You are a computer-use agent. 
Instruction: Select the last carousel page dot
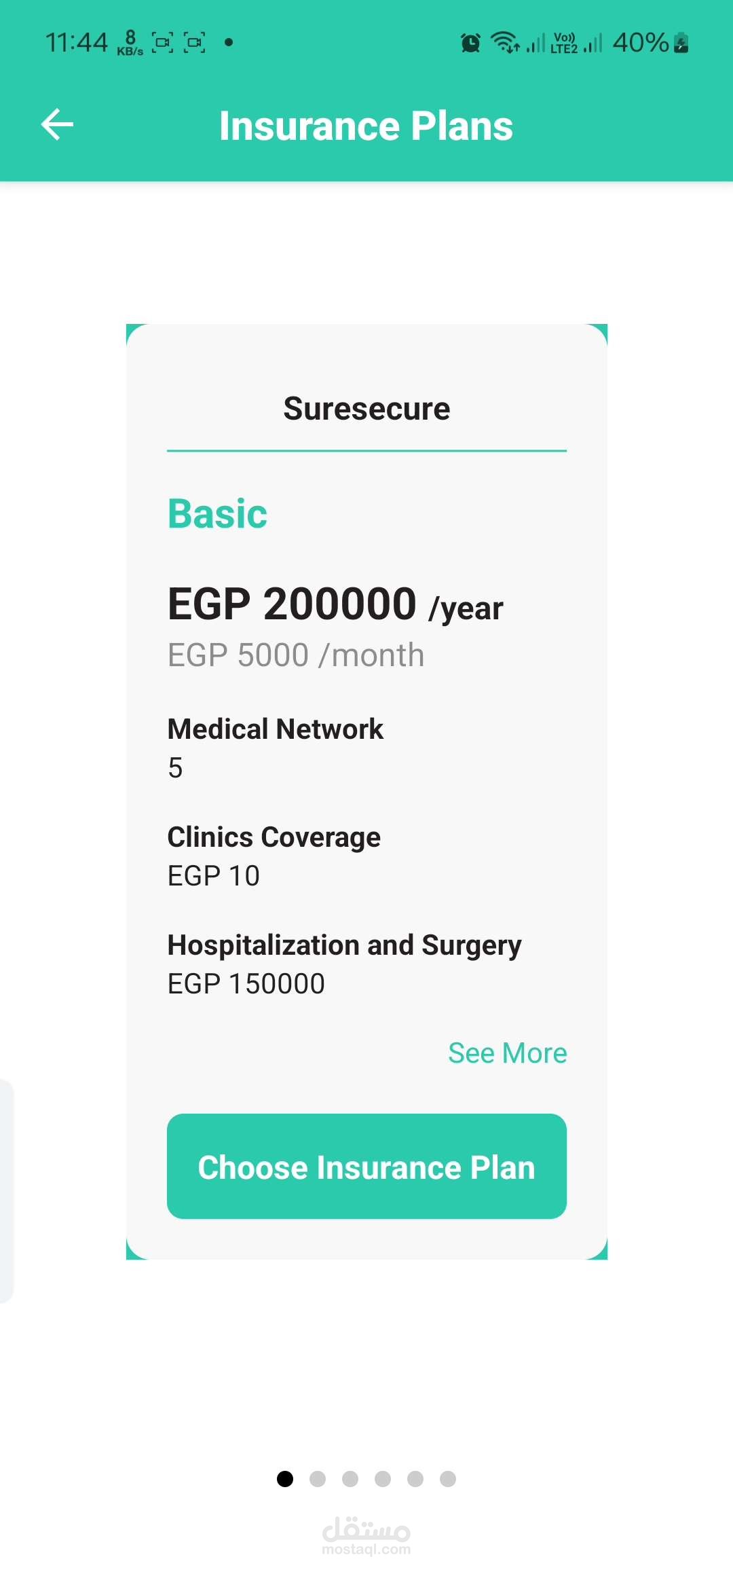coord(448,1478)
